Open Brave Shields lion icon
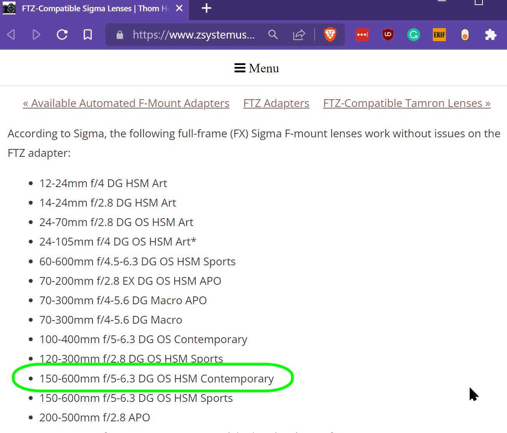Screen dimensions: 507x433 (x=330, y=35)
